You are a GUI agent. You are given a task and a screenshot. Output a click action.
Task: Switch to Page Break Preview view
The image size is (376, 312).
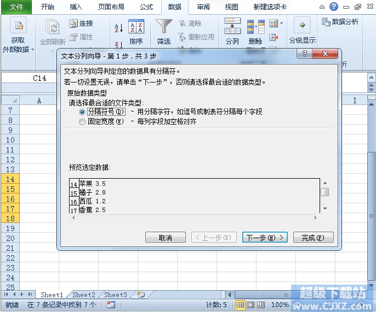point(261,304)
